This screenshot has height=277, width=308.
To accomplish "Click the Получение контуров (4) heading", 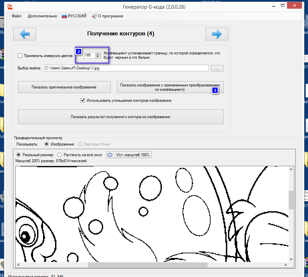I will click(x=120, y=34).
